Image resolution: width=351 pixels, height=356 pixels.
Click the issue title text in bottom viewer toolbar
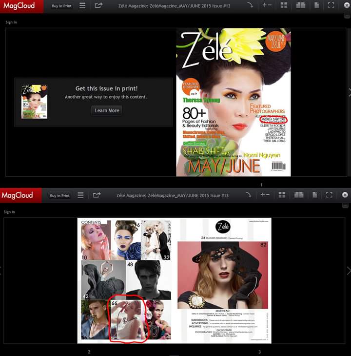pyautogui.click(x=173, y=196)
